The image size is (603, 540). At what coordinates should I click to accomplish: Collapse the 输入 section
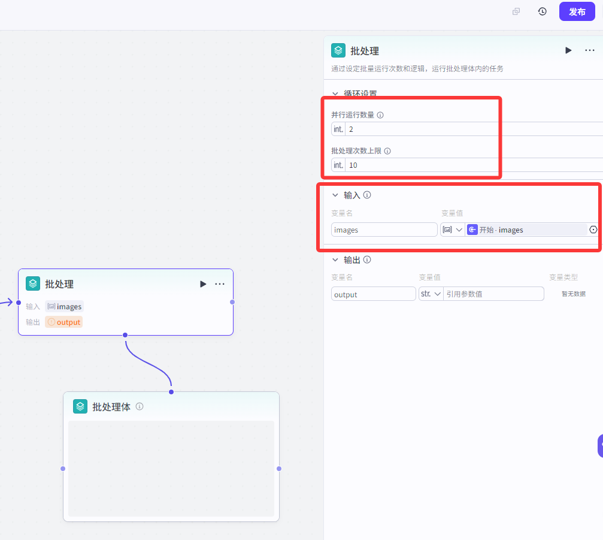tap(335, 195)
